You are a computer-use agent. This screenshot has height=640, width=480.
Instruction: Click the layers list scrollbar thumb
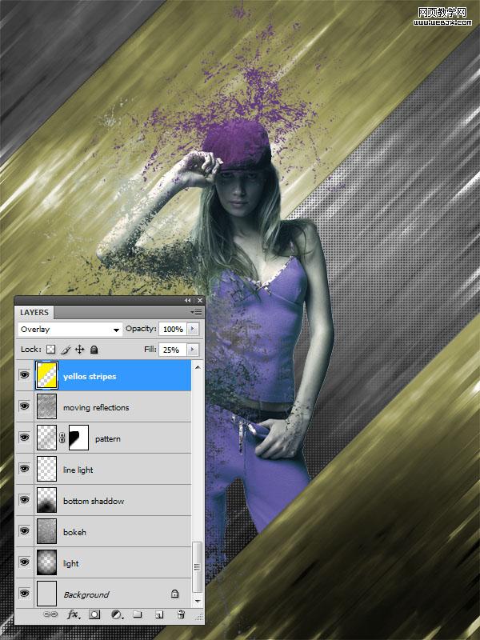[x=198, y=566]
